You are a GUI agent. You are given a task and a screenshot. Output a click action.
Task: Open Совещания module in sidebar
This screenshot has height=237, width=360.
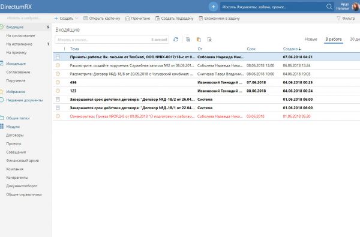(x=16, y=152)
